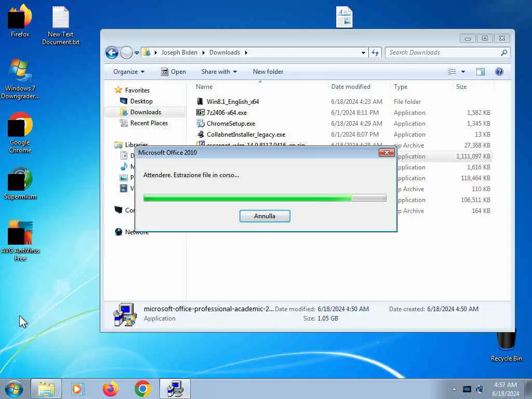Click the Windows Start orb
The width and height of the screenshot is (532, 399).
click(14, 389)
